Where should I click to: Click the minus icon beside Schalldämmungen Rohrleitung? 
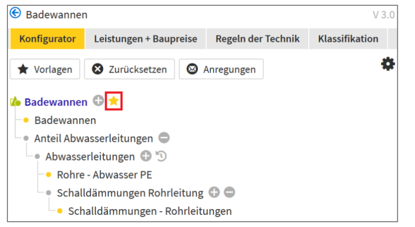click(x=230, y=193)
